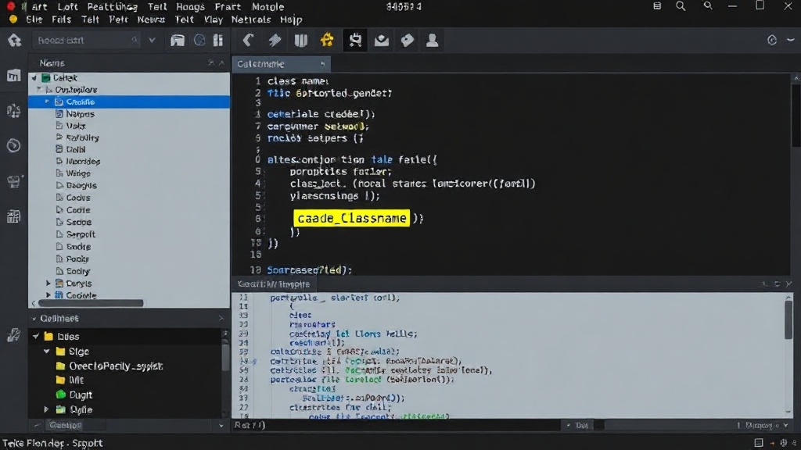
Task: Click the layout icon in title bar
Action: tap(657, 6)
